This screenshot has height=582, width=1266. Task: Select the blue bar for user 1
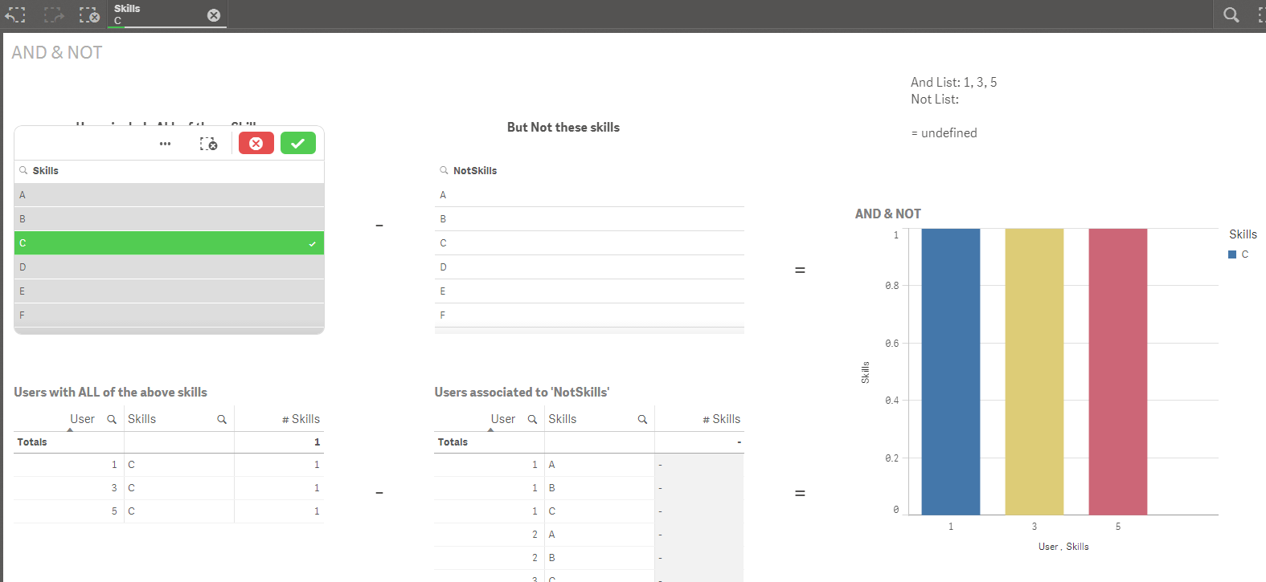point(951,372)
